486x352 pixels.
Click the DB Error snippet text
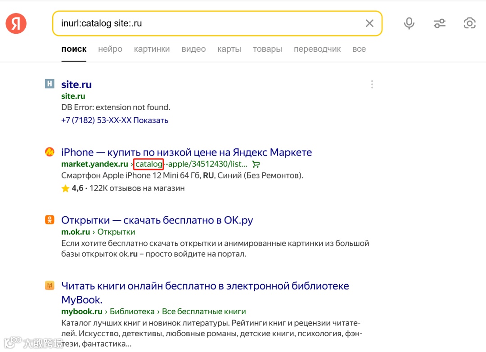(x=116, y=107)
